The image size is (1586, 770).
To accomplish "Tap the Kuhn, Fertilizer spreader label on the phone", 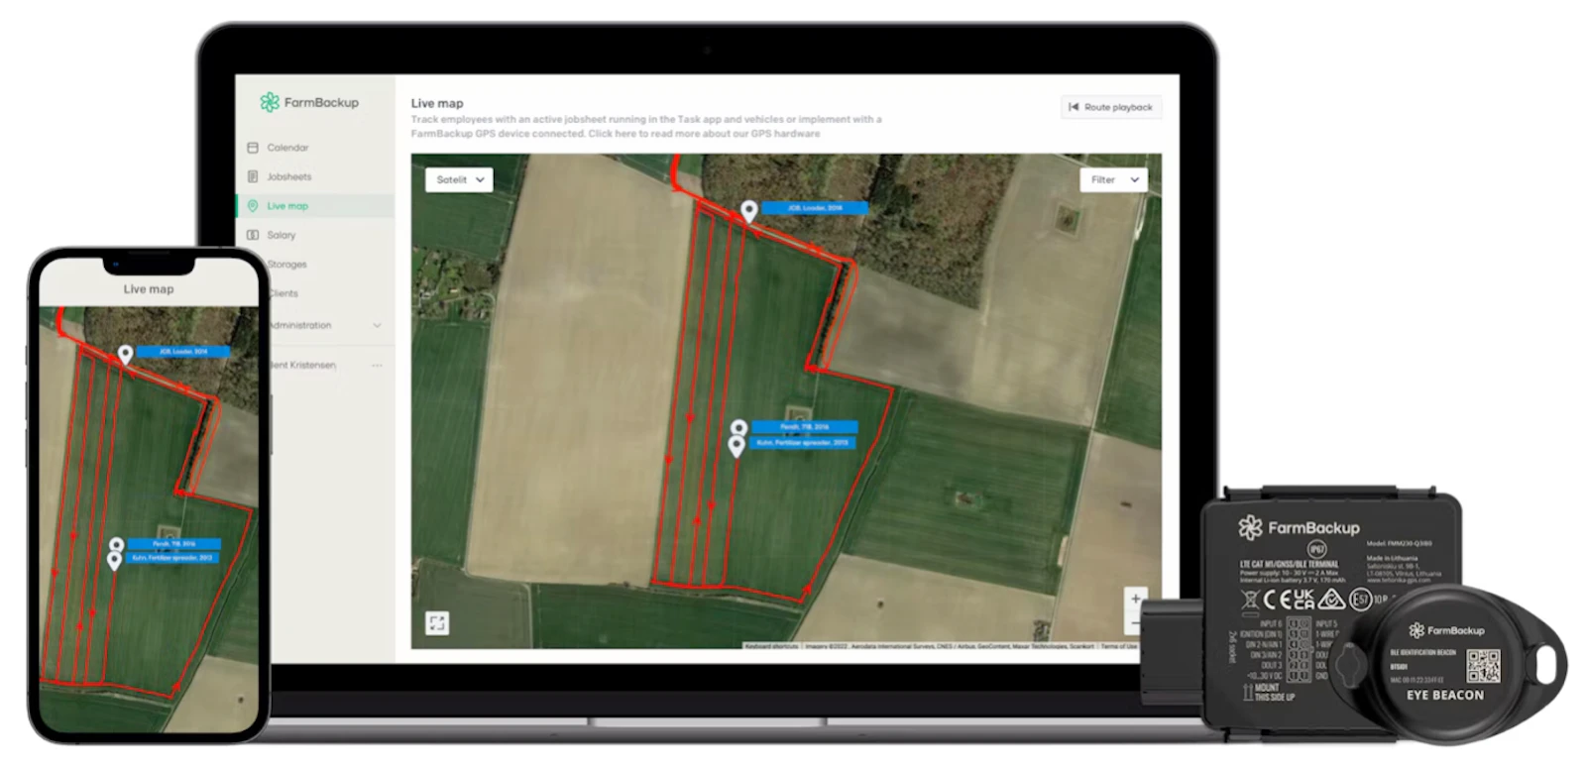I will coord(171,558).
